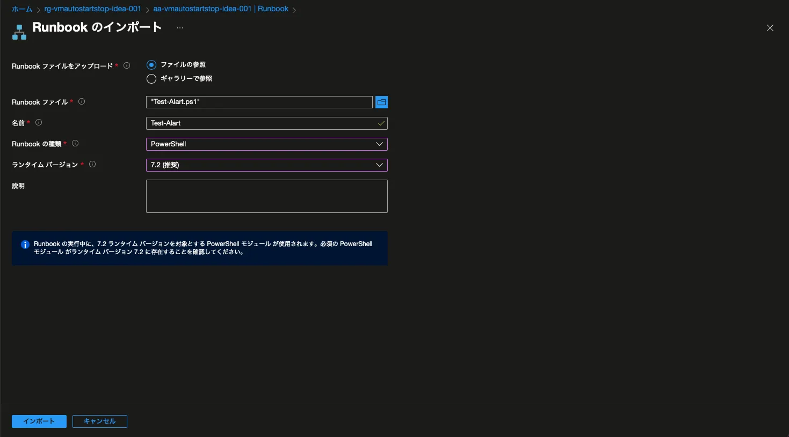Viewport: 789px width, 437px height.
Task: Click the インポート button
Action: pyautogui.click(x=39, y=421)
